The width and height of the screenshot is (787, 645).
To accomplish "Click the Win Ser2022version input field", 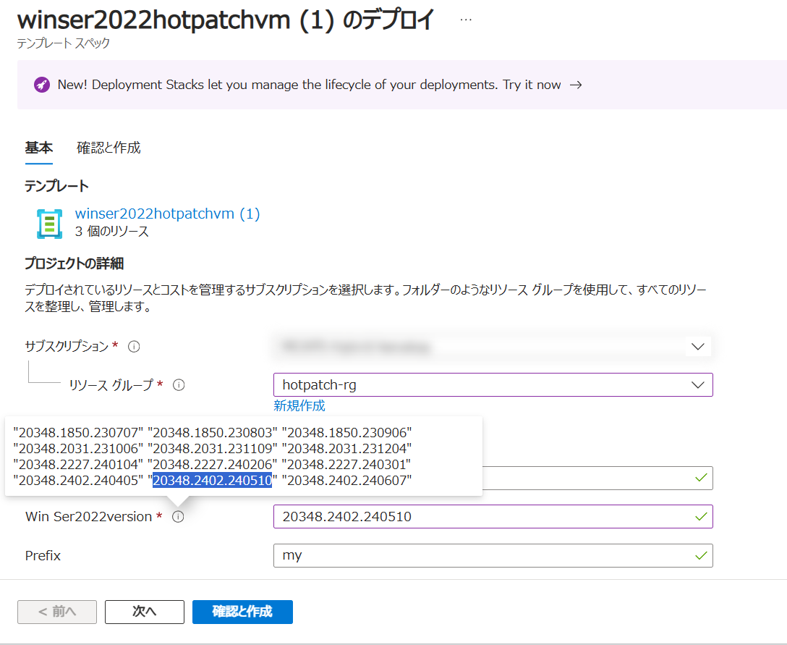I will [493, 516].
